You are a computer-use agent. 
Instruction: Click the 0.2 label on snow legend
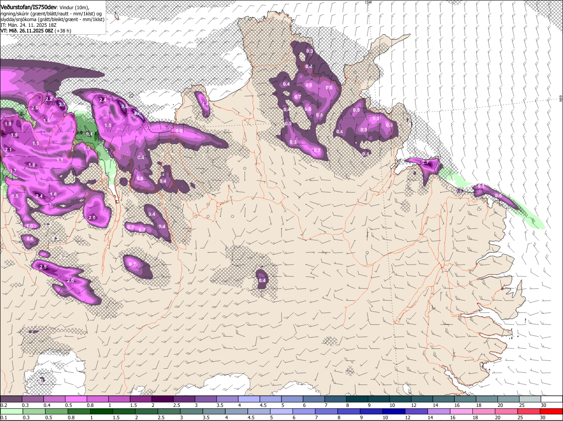4,405
